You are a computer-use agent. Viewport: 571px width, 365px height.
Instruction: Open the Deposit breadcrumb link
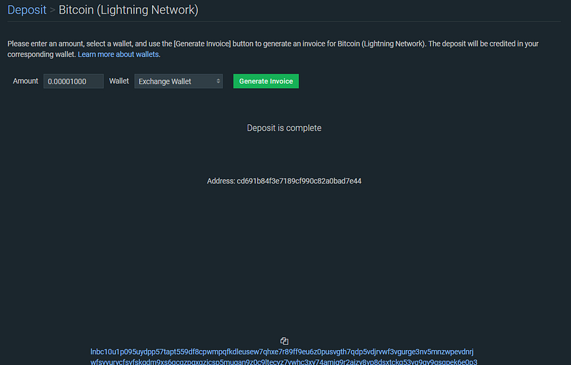coord(27,10)
